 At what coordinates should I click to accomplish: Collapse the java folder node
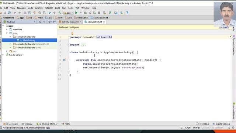[x=7, y=33]
